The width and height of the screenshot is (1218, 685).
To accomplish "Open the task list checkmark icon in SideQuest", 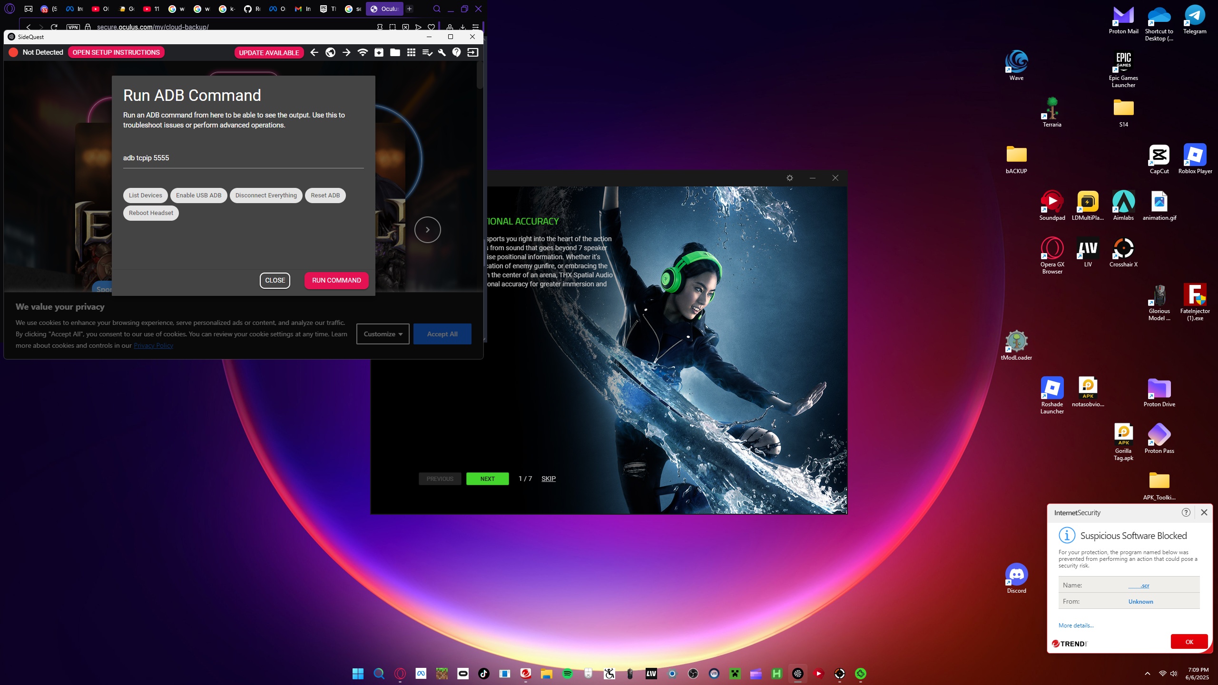I will (427, 52).
